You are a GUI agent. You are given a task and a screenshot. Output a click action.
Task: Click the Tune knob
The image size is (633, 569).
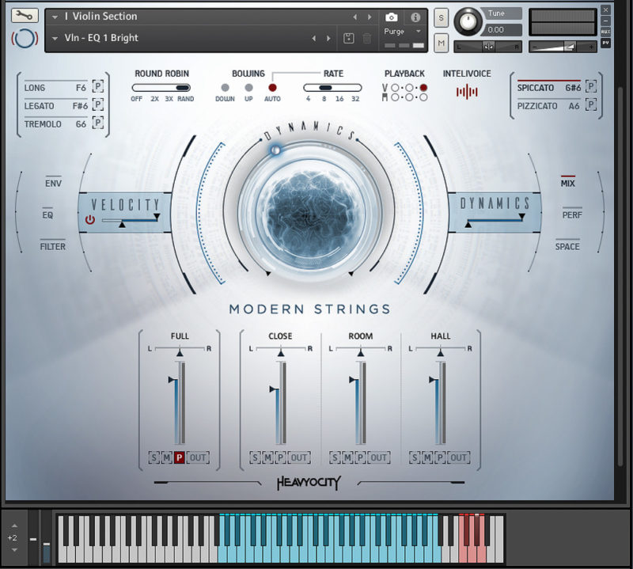(x=468, y=21)
